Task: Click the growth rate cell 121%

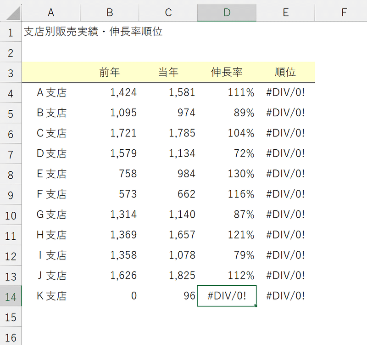Action: [x=227, y=235]
